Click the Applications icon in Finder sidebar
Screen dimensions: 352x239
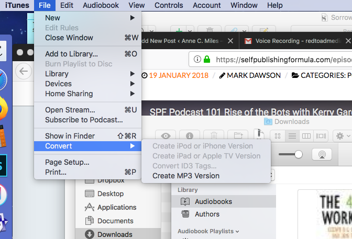pos(90,207)
